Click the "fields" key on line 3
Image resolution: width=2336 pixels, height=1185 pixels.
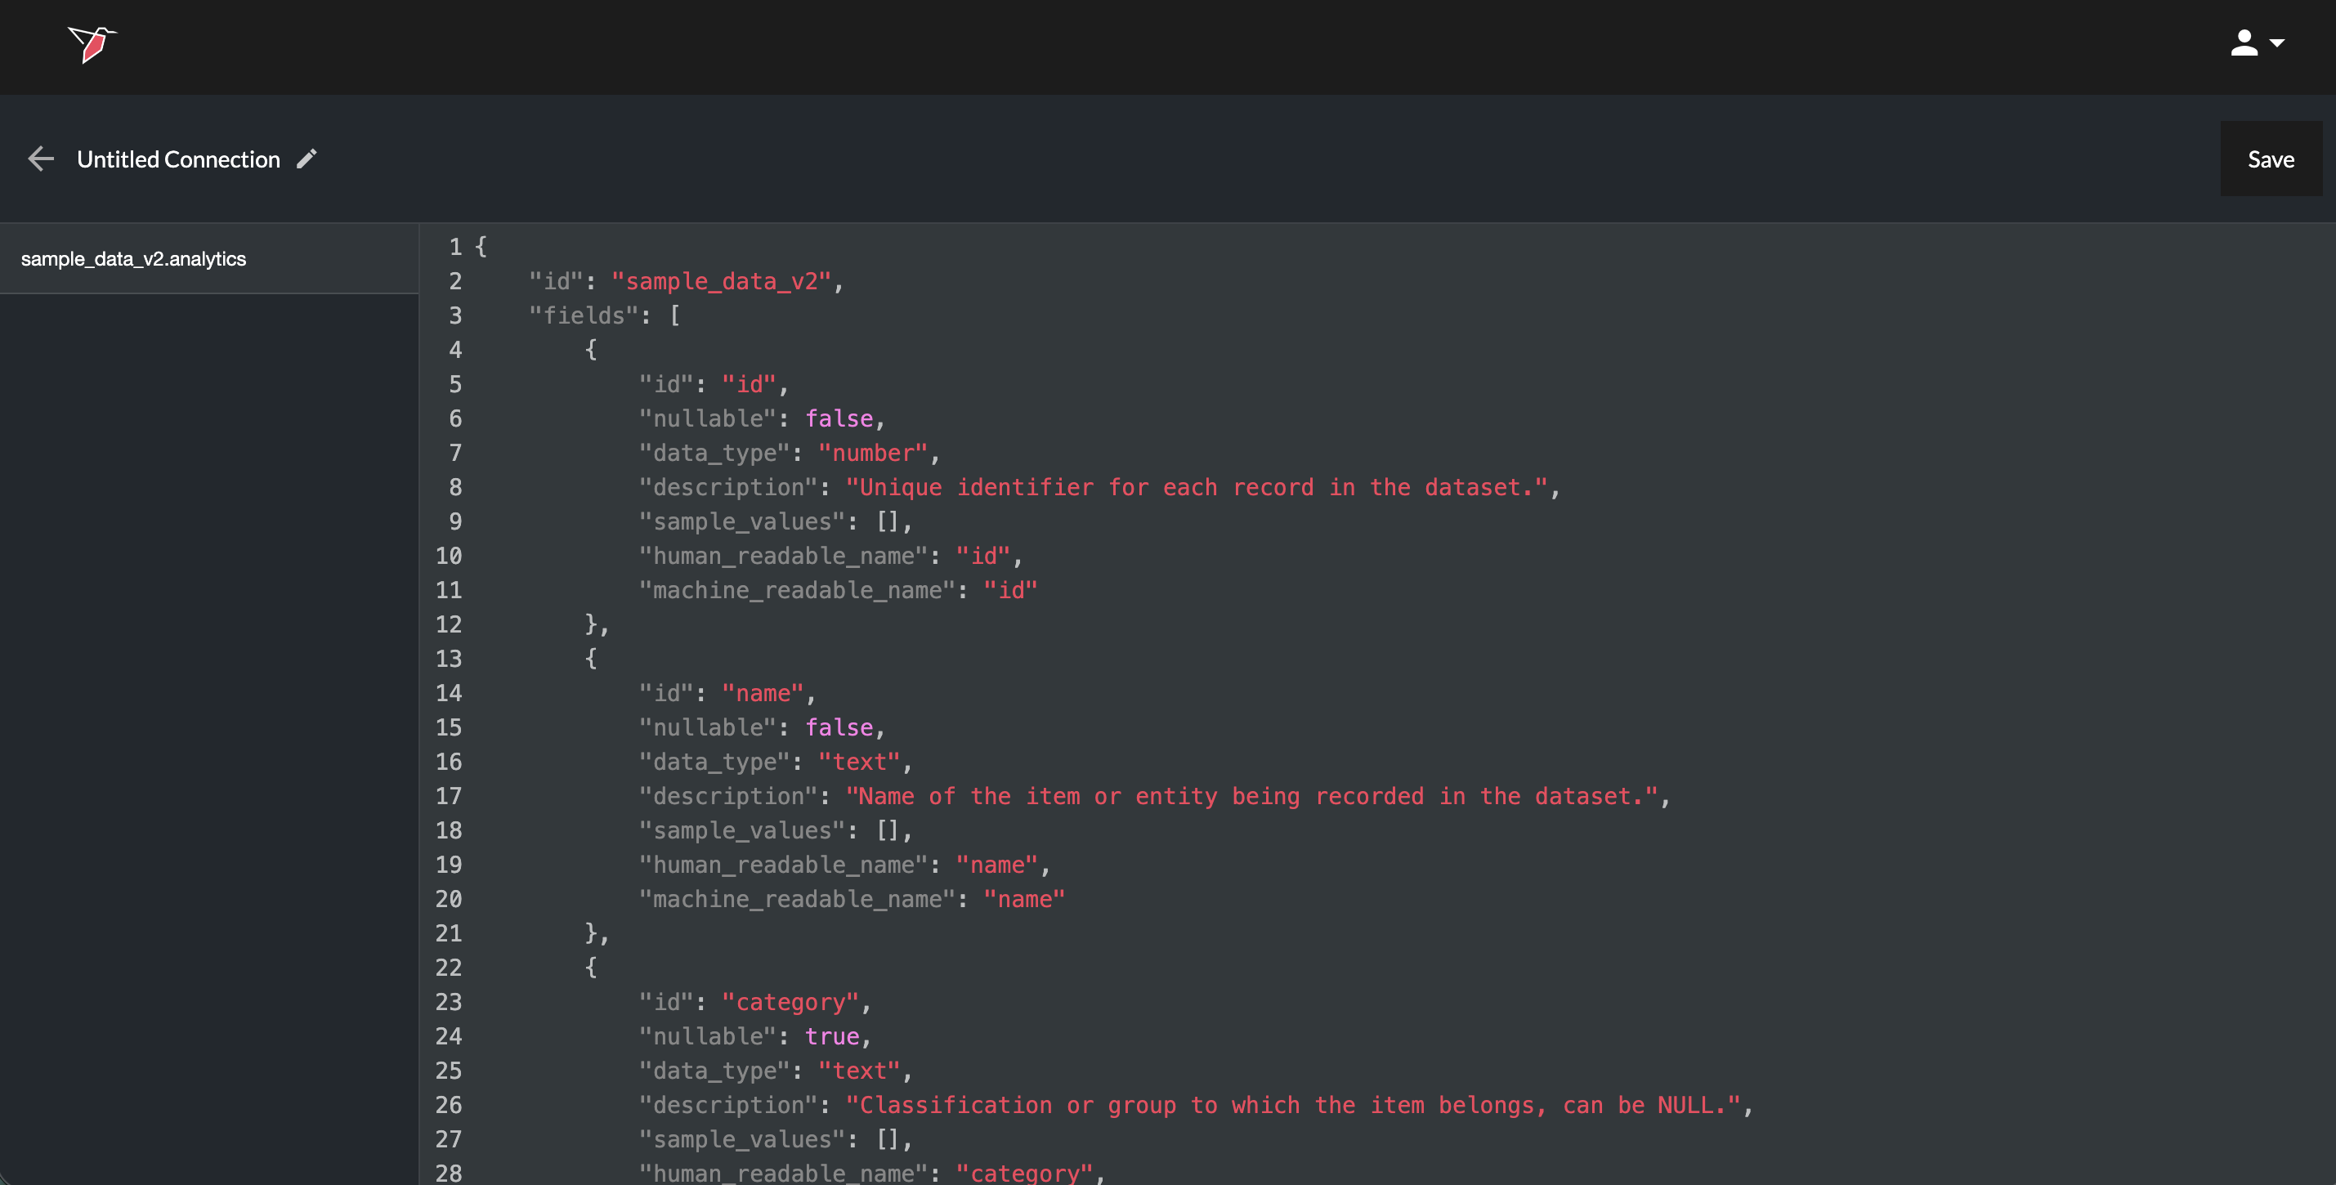tap(583, 315)
